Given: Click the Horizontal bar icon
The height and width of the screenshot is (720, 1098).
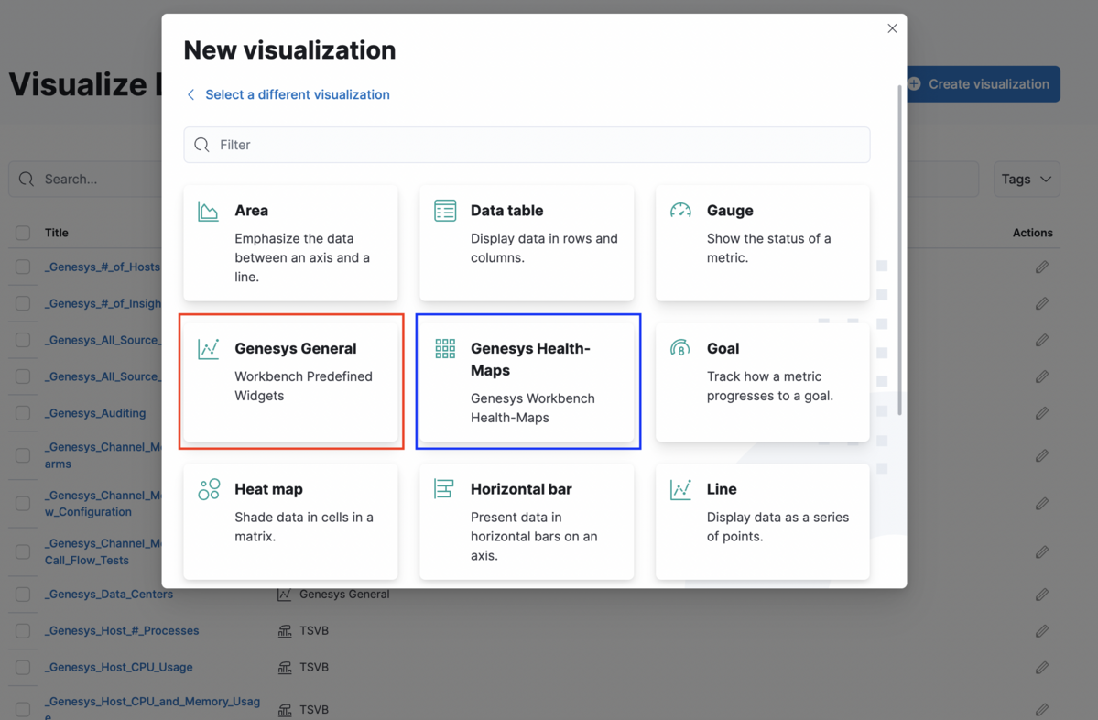Looking at the screenshot, I should (444, 489).
